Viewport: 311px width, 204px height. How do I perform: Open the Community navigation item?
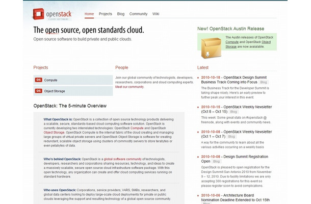point(138,14)
